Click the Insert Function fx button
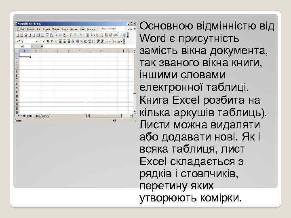The image size is (291, 218). pos(42,46)
